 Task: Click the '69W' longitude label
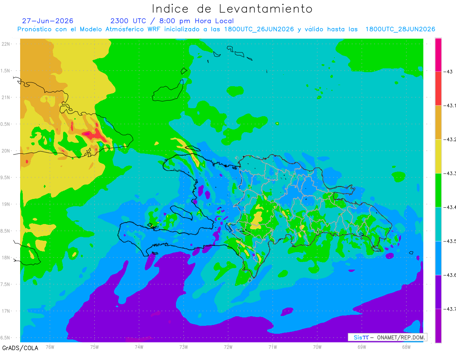click(362, 347)
